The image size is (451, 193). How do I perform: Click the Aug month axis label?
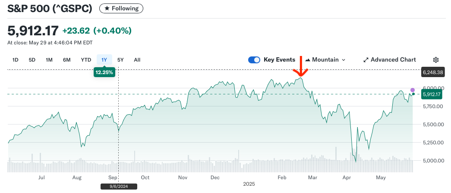coord(77,177)
